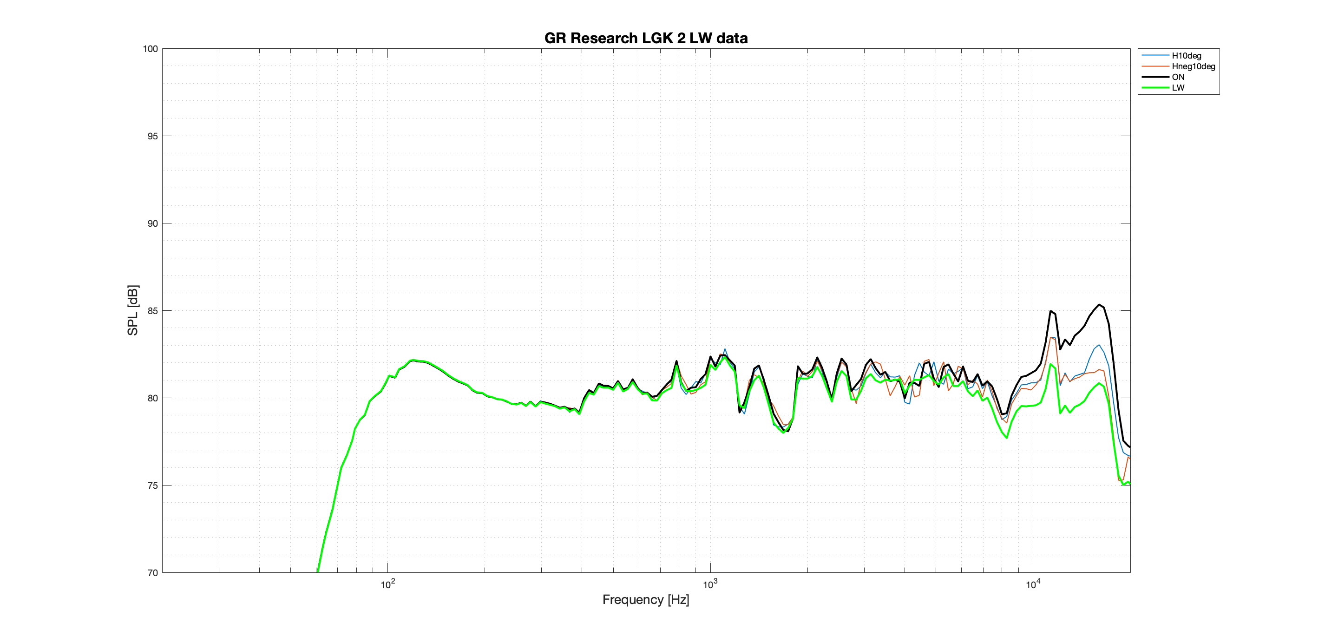Image resolution: width=1338 pixels, height=643 pixels.
Task: Click the y-axis tick label '80'
Action: click(153, 398)
